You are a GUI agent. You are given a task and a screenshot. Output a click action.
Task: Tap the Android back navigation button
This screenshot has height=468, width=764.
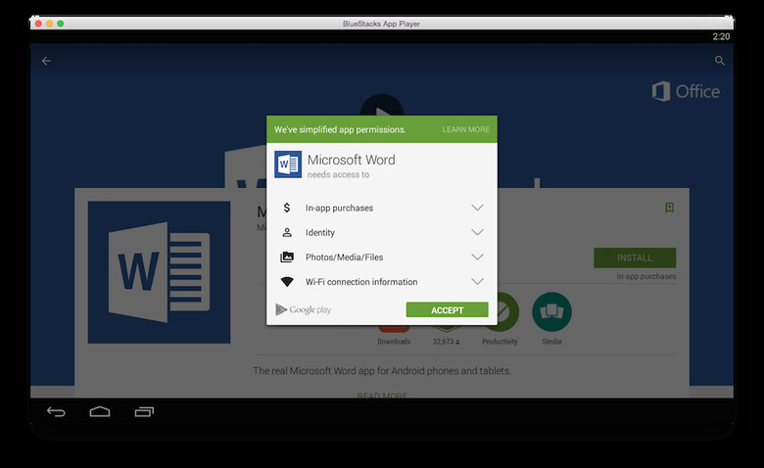[56, 411]
